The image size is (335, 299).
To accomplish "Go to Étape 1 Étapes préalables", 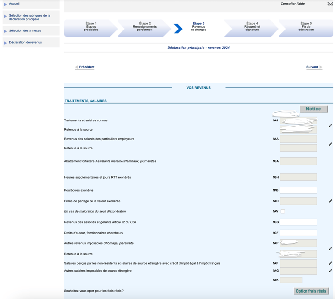I will coord(91,28).
